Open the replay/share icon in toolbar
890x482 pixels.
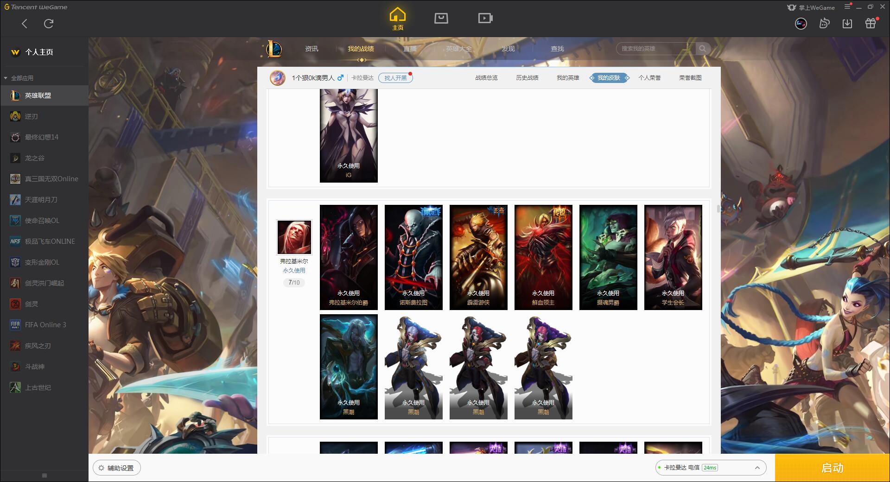(x=824, y=24)
